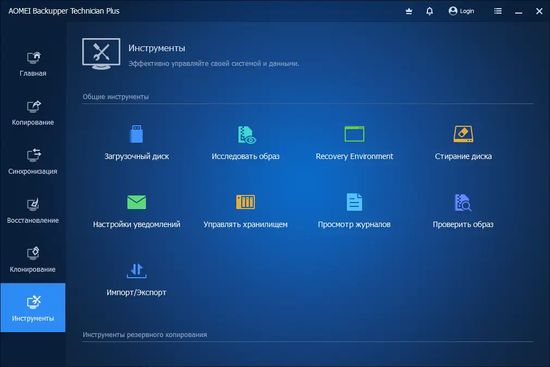Screen dimensions: 550x367
Task: Open Просмотр журналов document icon
Action: pyautogui.click(x=355, y=202)
